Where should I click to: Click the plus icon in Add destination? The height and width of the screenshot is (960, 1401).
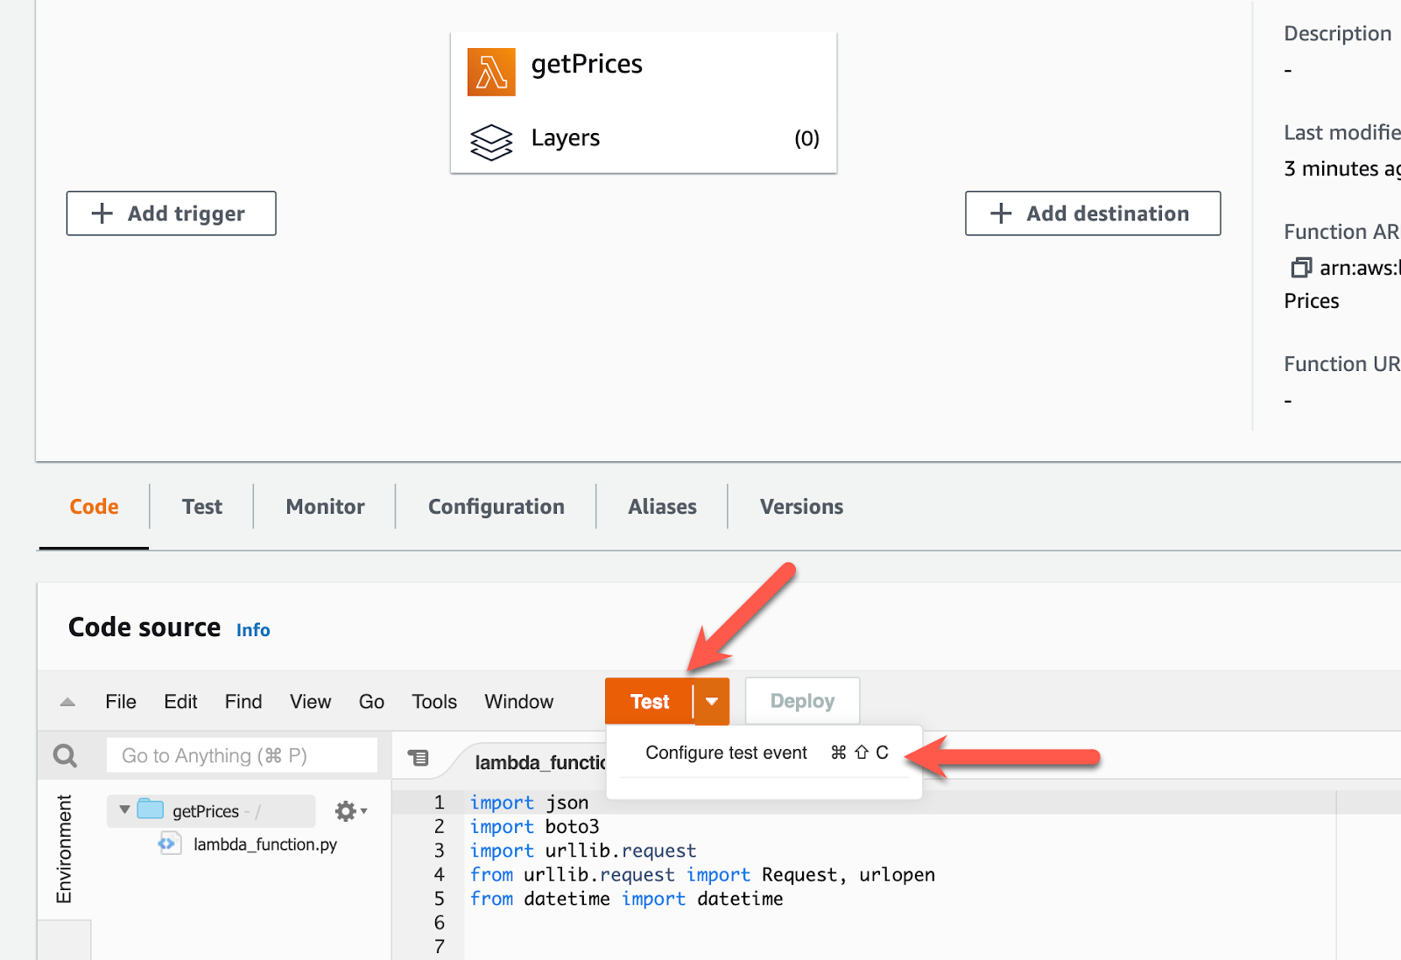(1001, 214)
